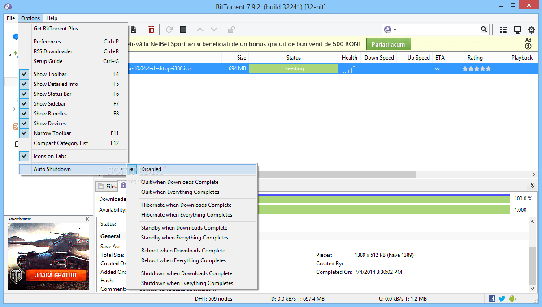Viewport: 542px width, 307px height.
Task: Open RSS Downloader
Action: point(73,51)
